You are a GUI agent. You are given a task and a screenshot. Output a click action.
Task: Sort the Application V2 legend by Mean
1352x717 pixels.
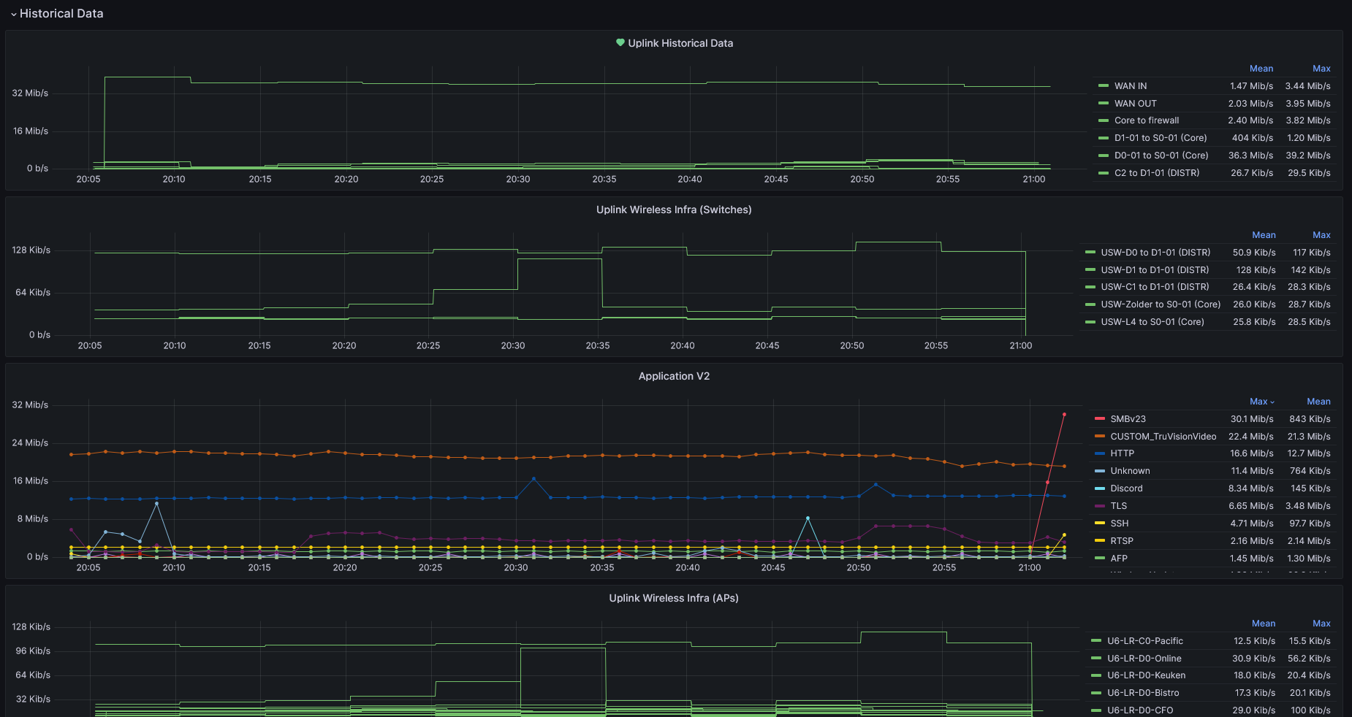(1318, 401)
